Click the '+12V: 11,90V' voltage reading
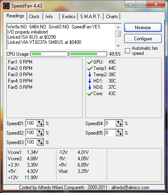This screenshot has width=168, height=193. pos(23,178)
